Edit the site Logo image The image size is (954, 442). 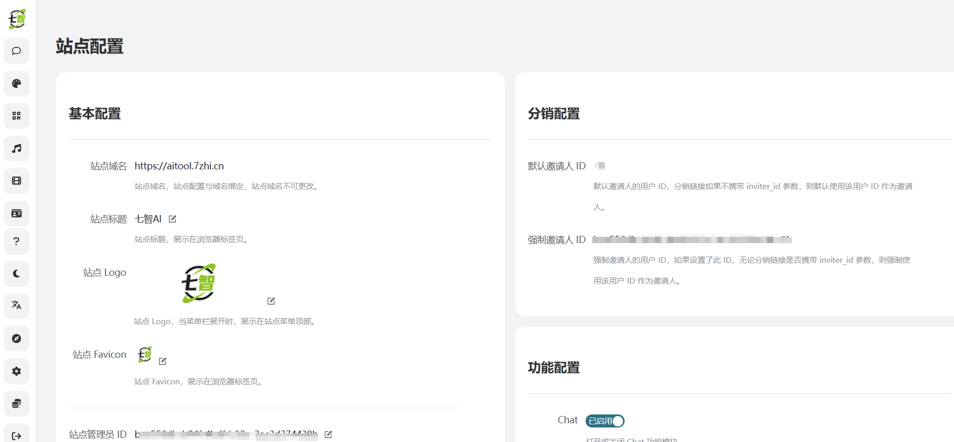pyautogui.click(x=271, y=301)
